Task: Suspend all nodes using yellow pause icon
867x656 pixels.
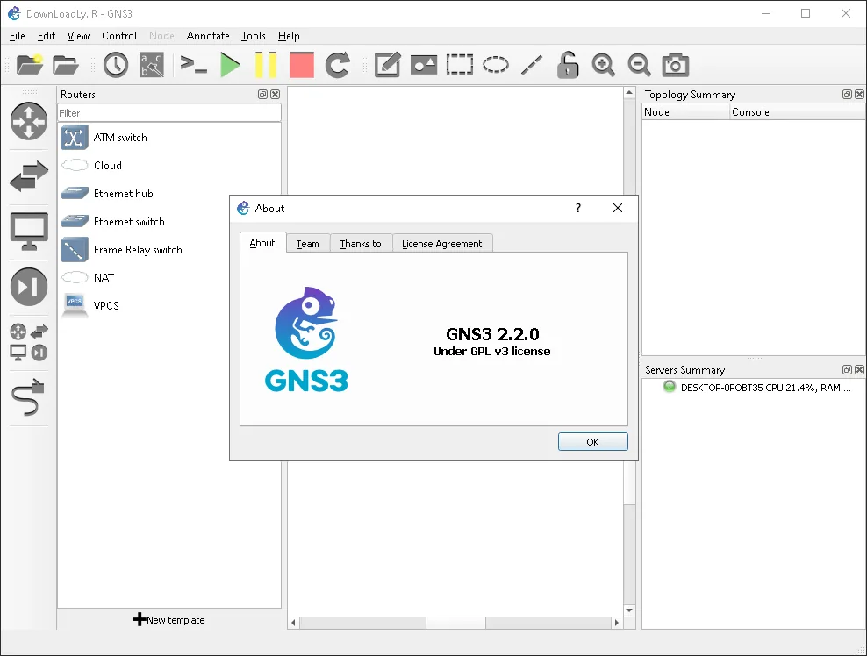Action: click(x=265, y=65)
